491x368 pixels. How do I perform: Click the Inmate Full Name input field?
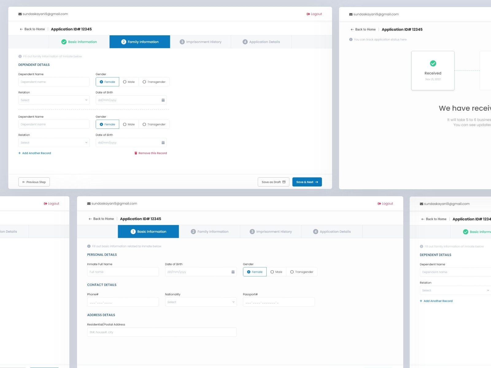(x=123, y=272)
